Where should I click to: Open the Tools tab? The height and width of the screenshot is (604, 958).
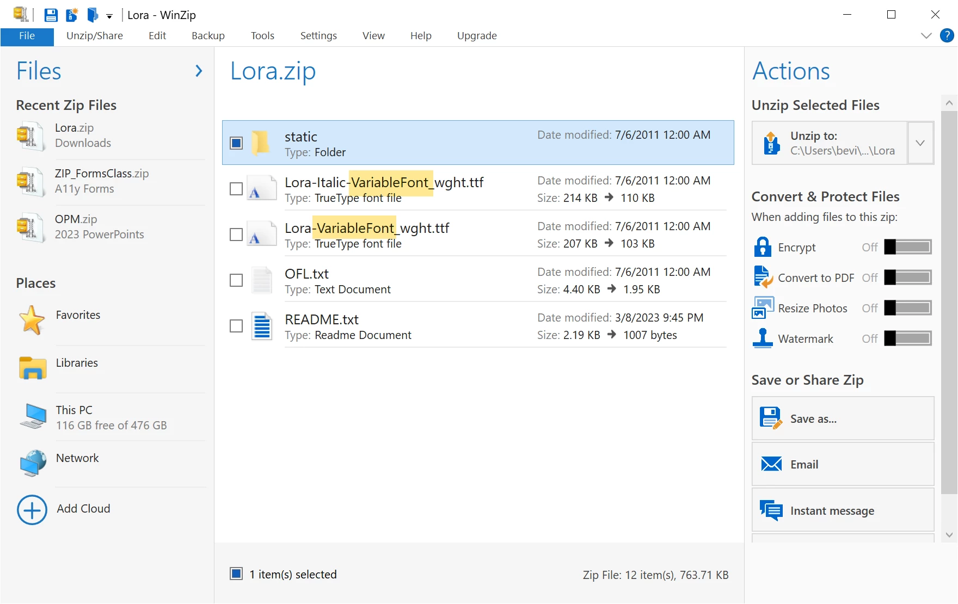(262, 36)
